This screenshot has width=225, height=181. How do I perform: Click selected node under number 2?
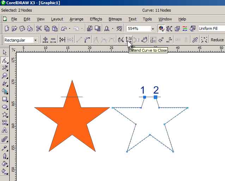click(x=156, y=97)
